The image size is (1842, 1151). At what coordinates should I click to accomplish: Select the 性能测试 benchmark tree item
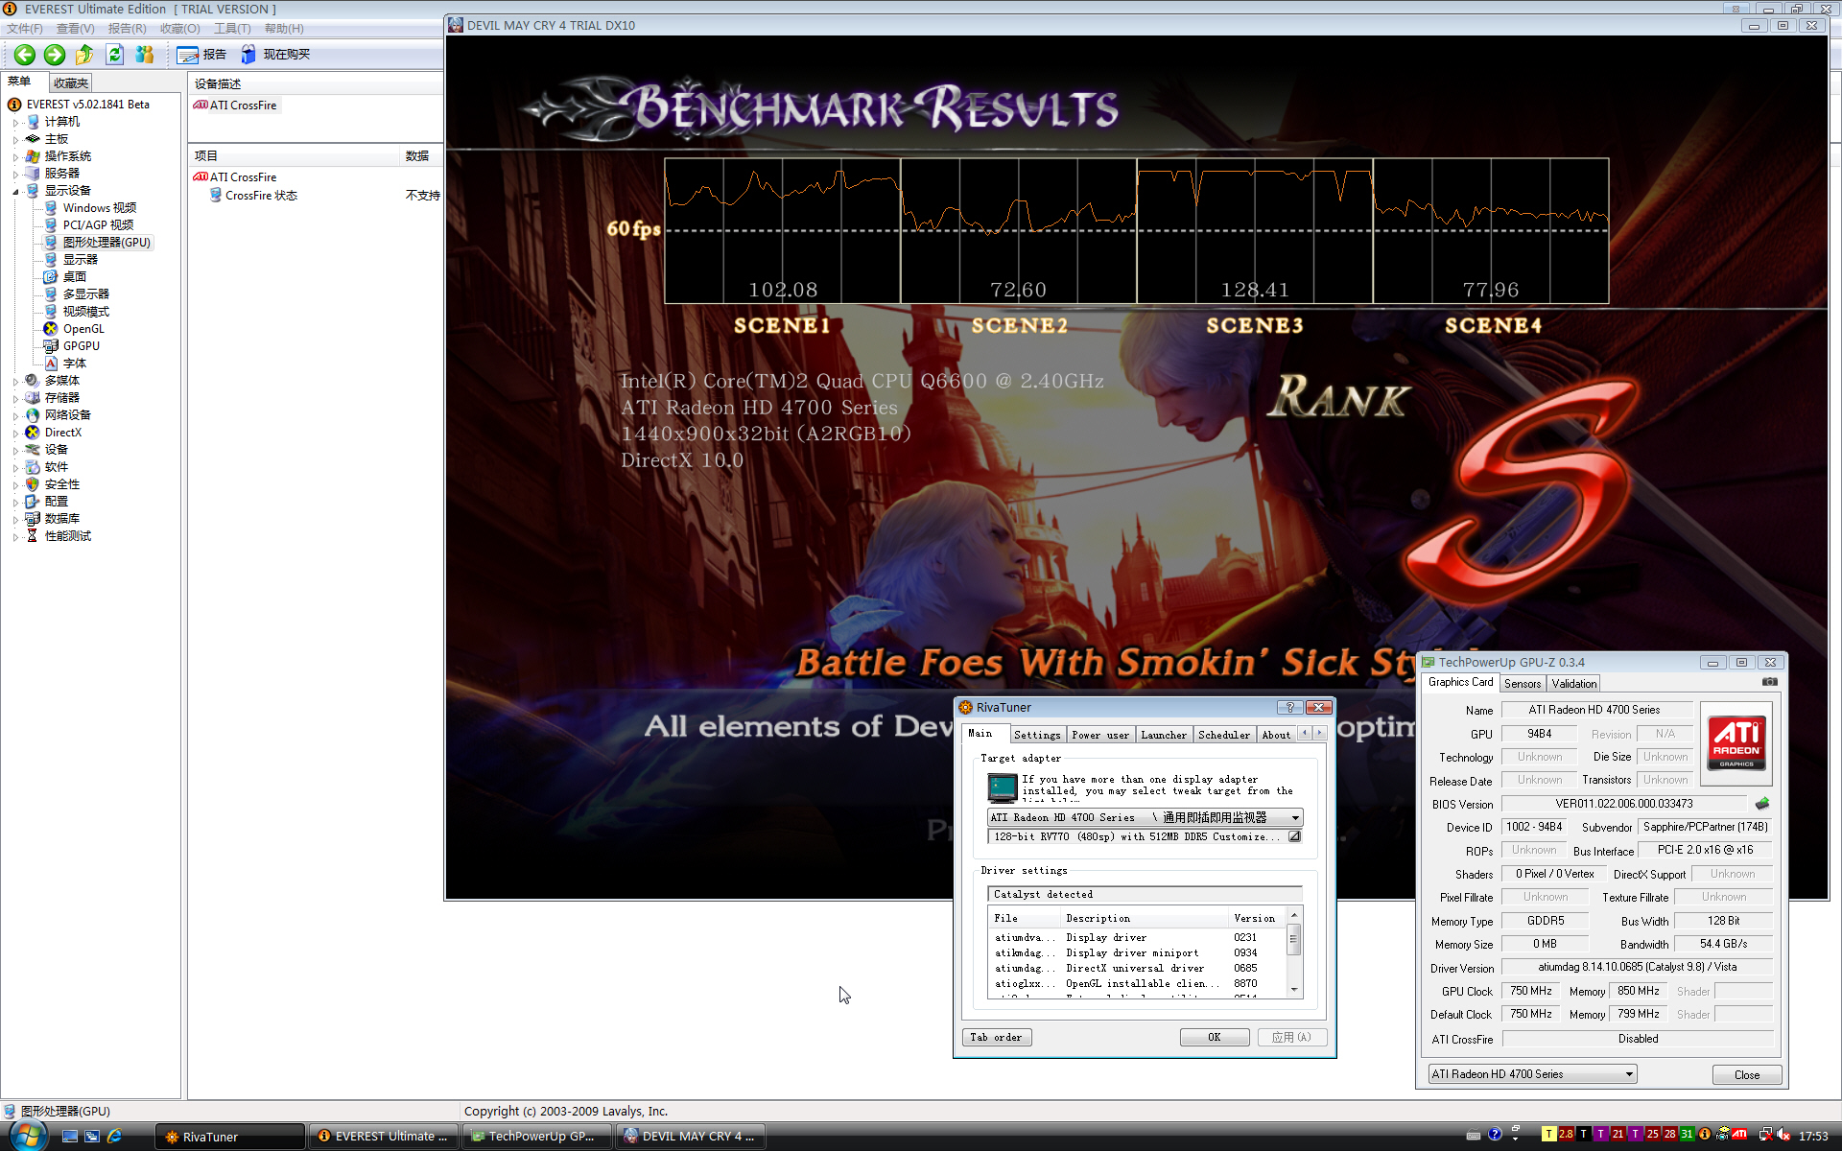67,536
